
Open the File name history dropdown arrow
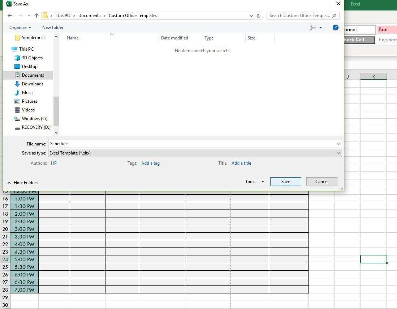[338, 144]
